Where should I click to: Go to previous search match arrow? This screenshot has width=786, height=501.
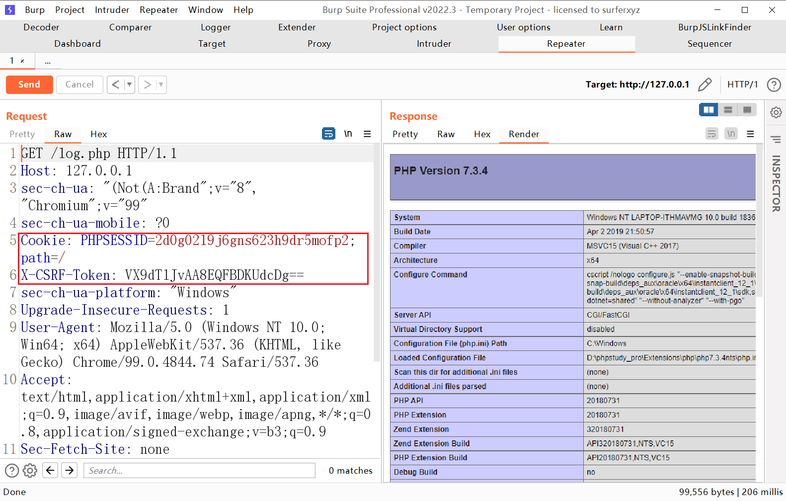50,470
